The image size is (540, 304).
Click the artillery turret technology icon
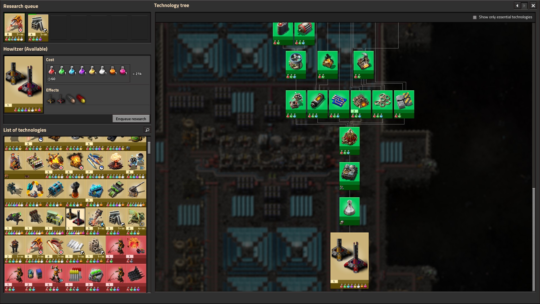coord(136,191)
